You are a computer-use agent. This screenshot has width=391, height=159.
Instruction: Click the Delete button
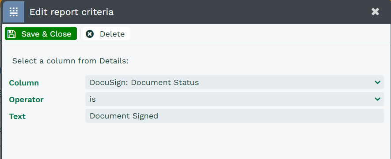(106, 33)
